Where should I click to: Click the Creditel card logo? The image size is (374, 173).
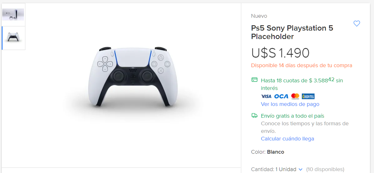pos(308,96)
